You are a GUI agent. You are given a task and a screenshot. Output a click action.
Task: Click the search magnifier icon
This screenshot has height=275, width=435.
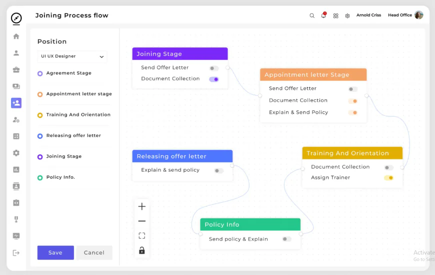click(312, 15)
